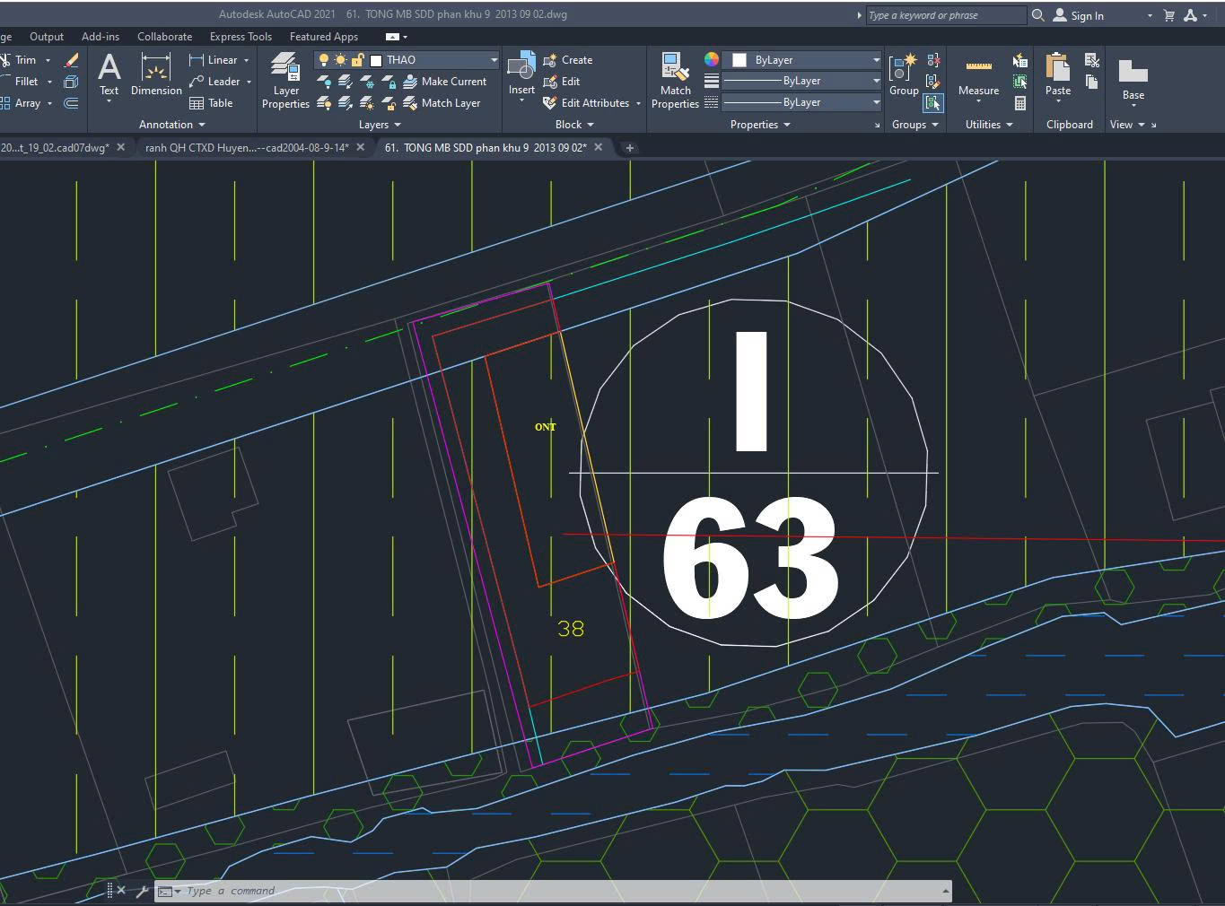This screenshot has width=1225, height=906.
Task: Toggle the THAO layer lightbulb on/off
Action: [x=324, y=60]
